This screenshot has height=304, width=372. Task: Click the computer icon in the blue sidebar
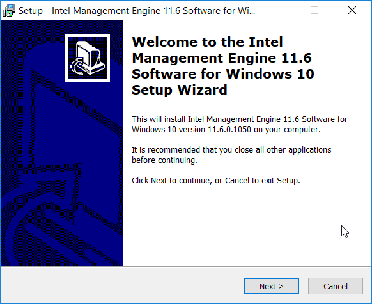pos(87,58)
